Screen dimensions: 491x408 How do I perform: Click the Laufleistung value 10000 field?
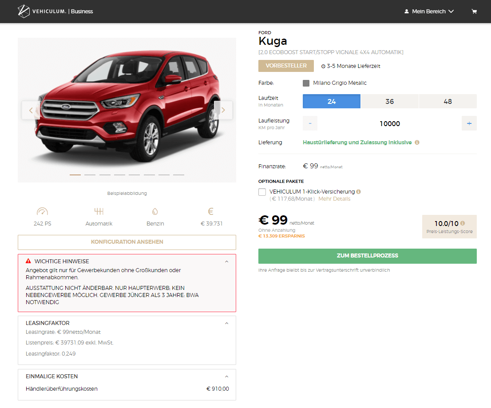coord(389,124)
